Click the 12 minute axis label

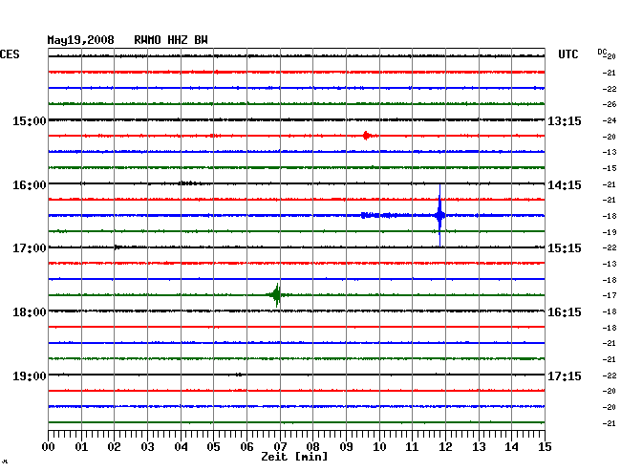pyautogui.click(x=445, y=447)
